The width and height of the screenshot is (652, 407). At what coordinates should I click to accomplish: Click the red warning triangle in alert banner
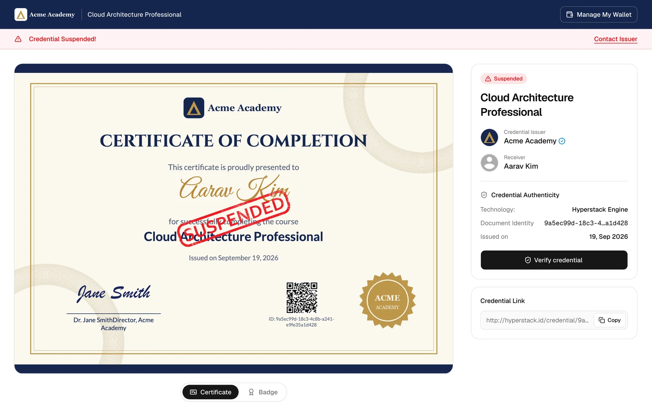coord(18,39)
